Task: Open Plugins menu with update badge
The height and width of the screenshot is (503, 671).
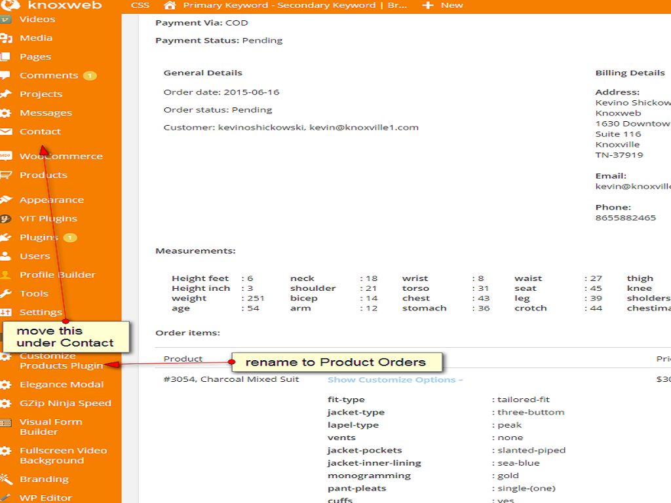Action: [39, 237]
